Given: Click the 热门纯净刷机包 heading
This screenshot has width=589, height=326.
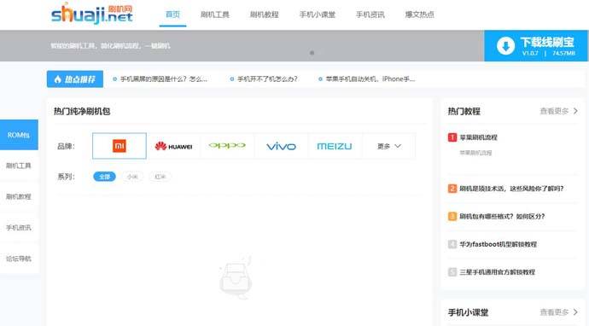Looking at the screenshot, I should 82,111.
